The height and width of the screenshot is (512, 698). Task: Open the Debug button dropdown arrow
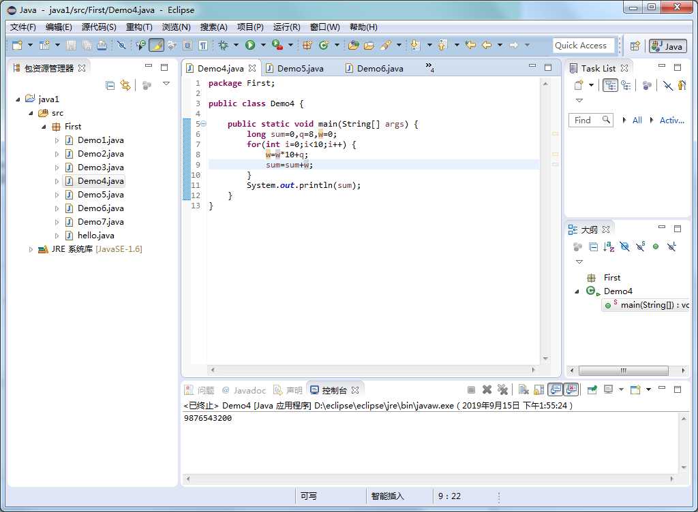(236, 45)
